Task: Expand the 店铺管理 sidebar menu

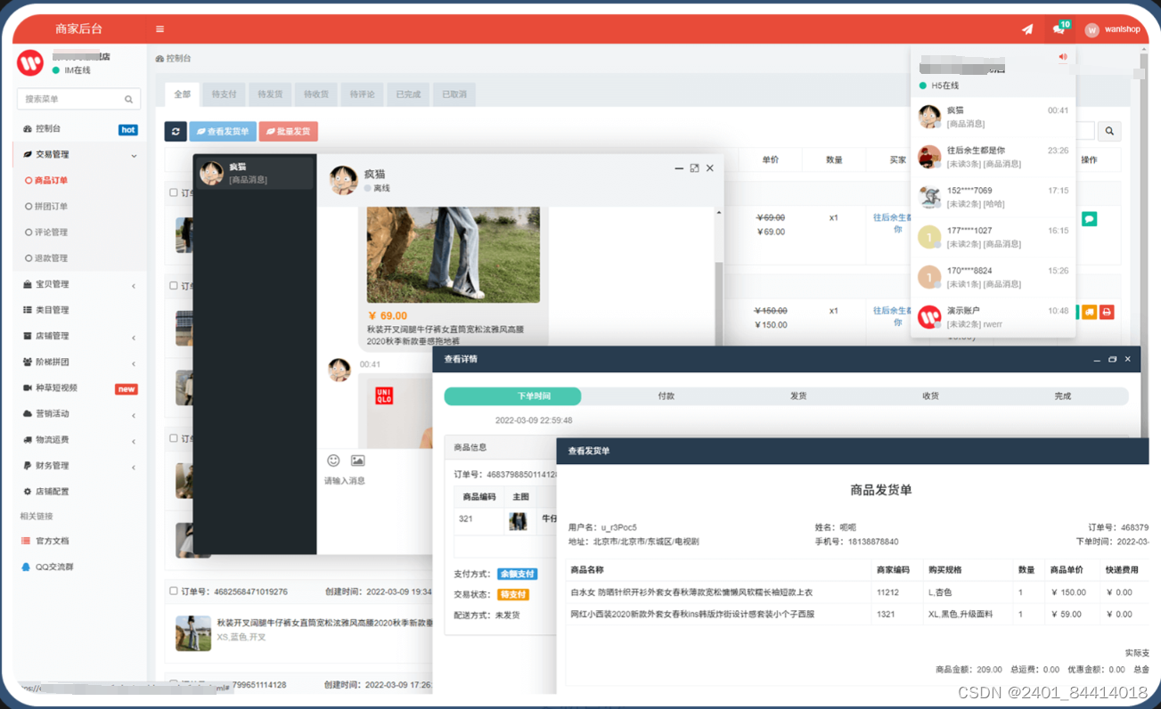Action: tap(79, 336)
